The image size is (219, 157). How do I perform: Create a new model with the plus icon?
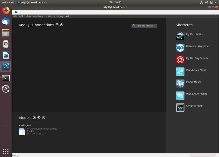click(35, 117)
